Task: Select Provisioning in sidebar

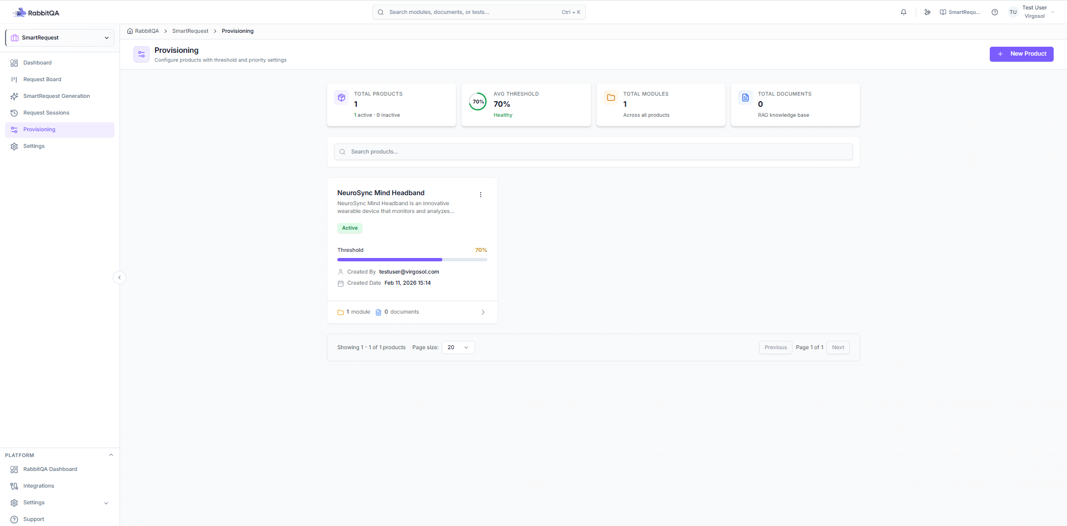Action: click(x=60, y=130)
